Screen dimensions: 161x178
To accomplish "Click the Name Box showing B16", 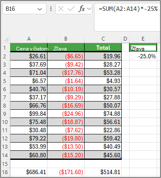I will click(25, 9).
